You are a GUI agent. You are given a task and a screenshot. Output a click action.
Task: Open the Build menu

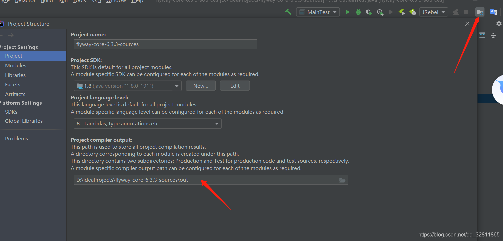pyautogui.click(x=47, y=1)
